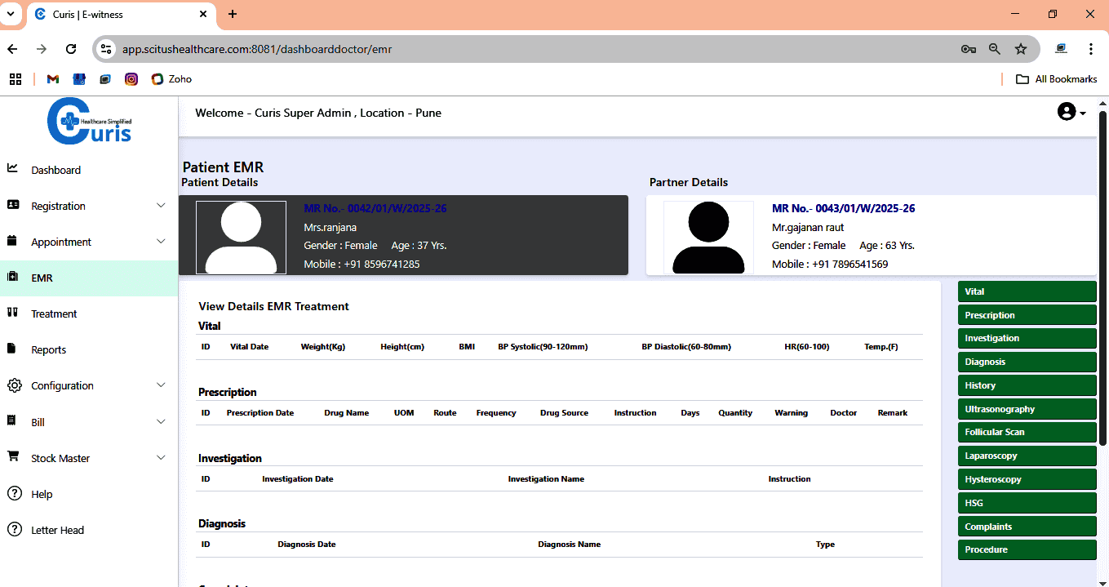Open the green Hysteroscopy section button

point(1027,479)
